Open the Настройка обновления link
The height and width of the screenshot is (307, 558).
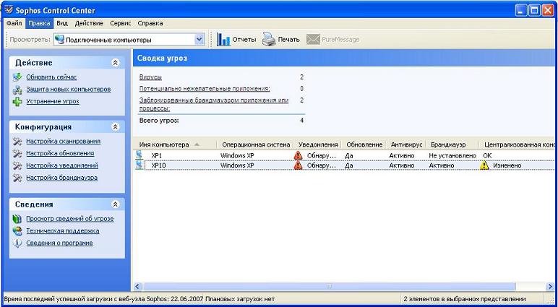coord(60,154)
